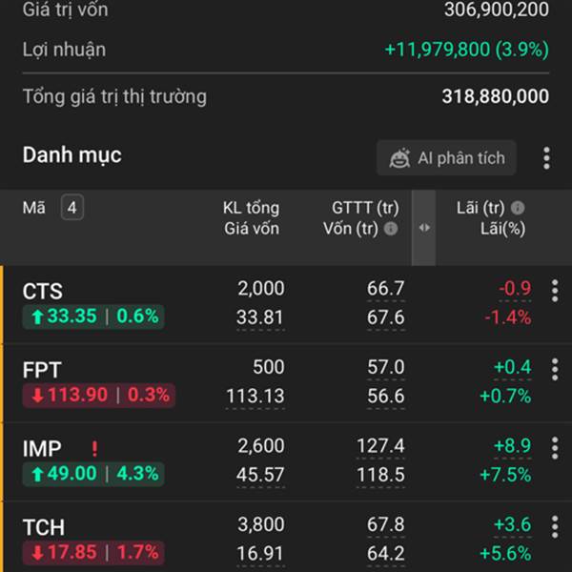
Task: Toggle the column expand arrows handle
Action: pos(424,228)
